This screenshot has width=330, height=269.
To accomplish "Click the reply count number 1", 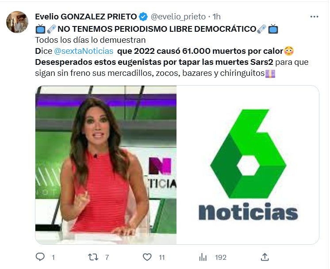I will 53,258.
